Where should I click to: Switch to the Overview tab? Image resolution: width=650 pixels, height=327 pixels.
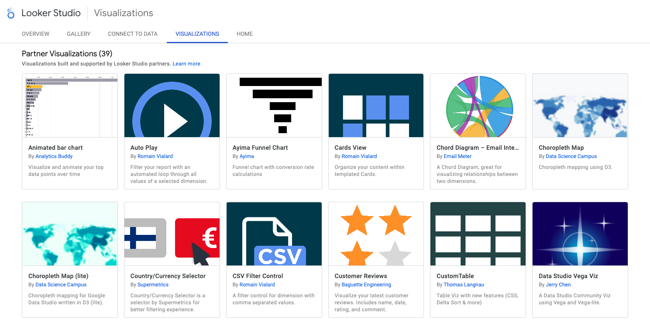[35, 34]
